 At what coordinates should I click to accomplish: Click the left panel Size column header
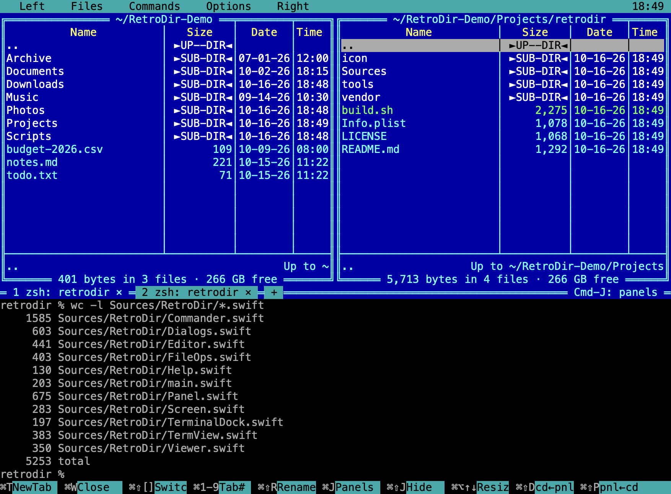[200, 32]
